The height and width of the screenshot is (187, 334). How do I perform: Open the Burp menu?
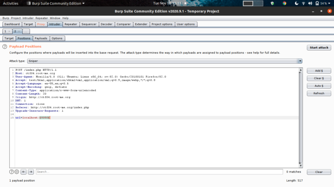tap(6, 18)
